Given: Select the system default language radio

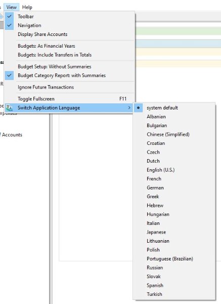Looking at the screenshot, I should [x=138, y=108].
